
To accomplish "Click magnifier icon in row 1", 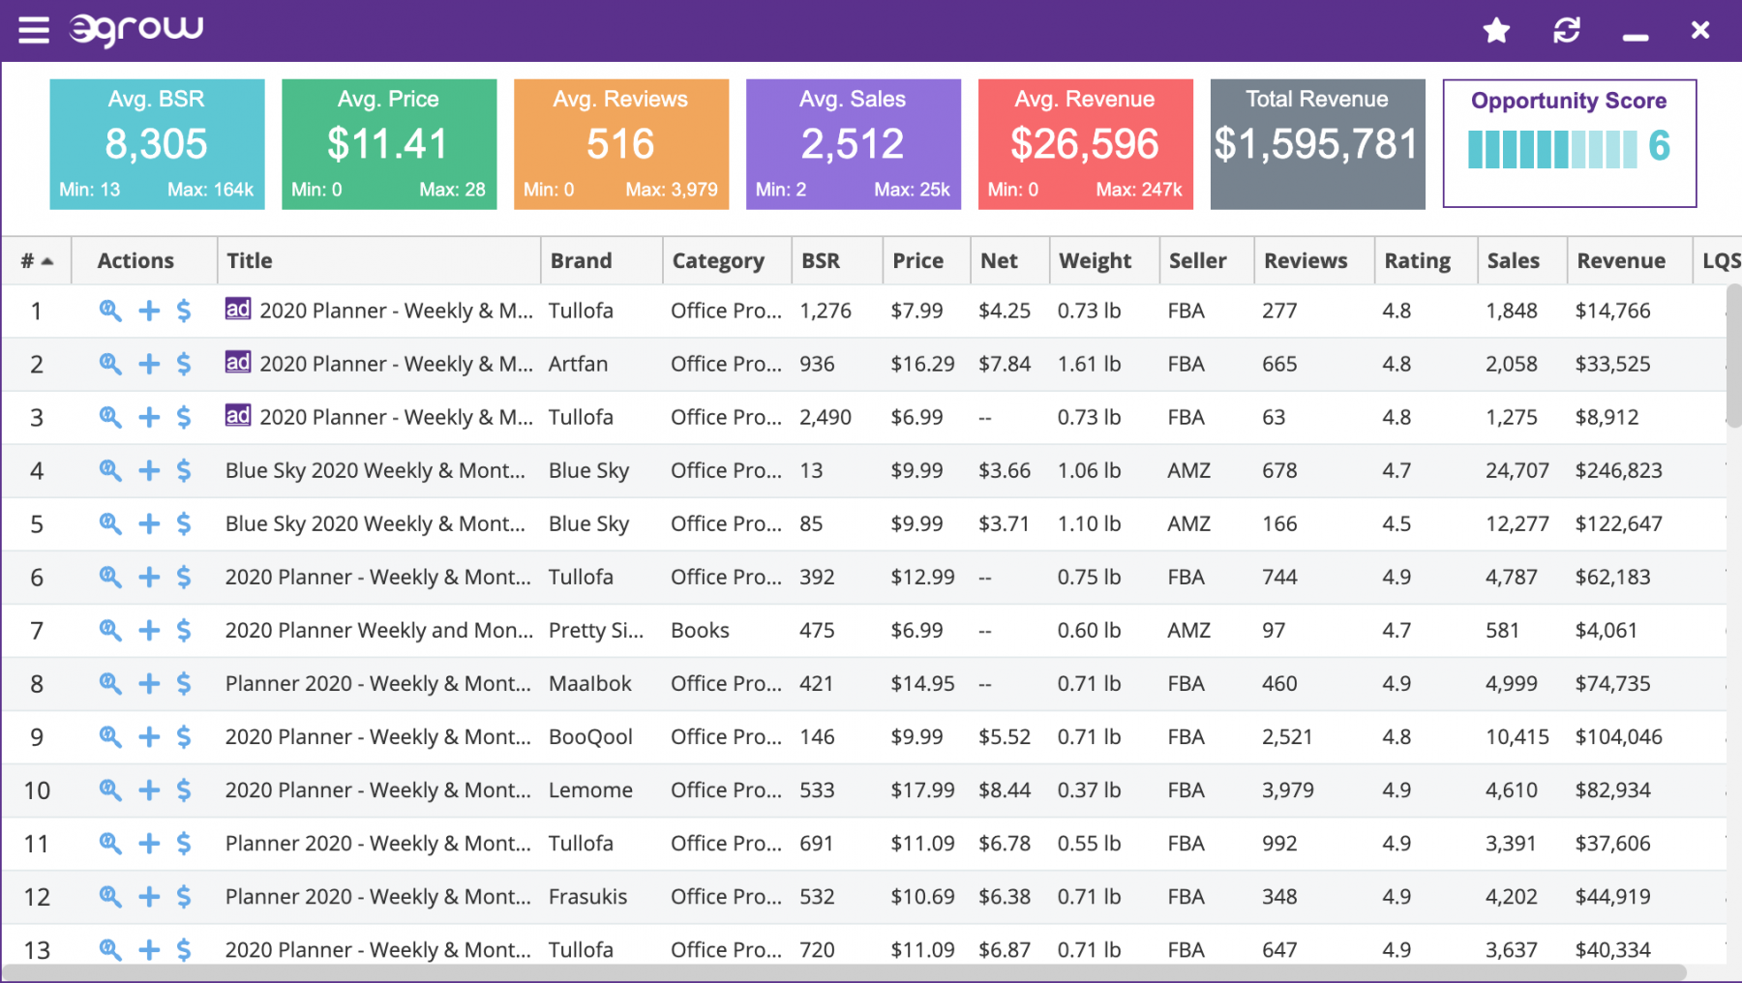I will click(110, 311).
